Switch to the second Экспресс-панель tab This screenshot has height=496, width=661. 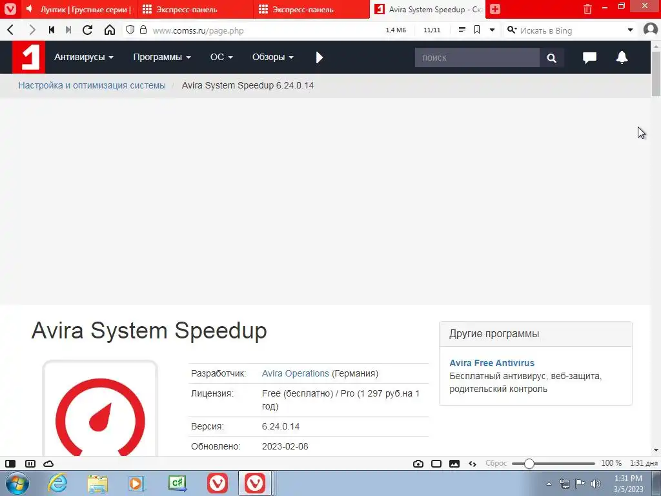point(310,9)
